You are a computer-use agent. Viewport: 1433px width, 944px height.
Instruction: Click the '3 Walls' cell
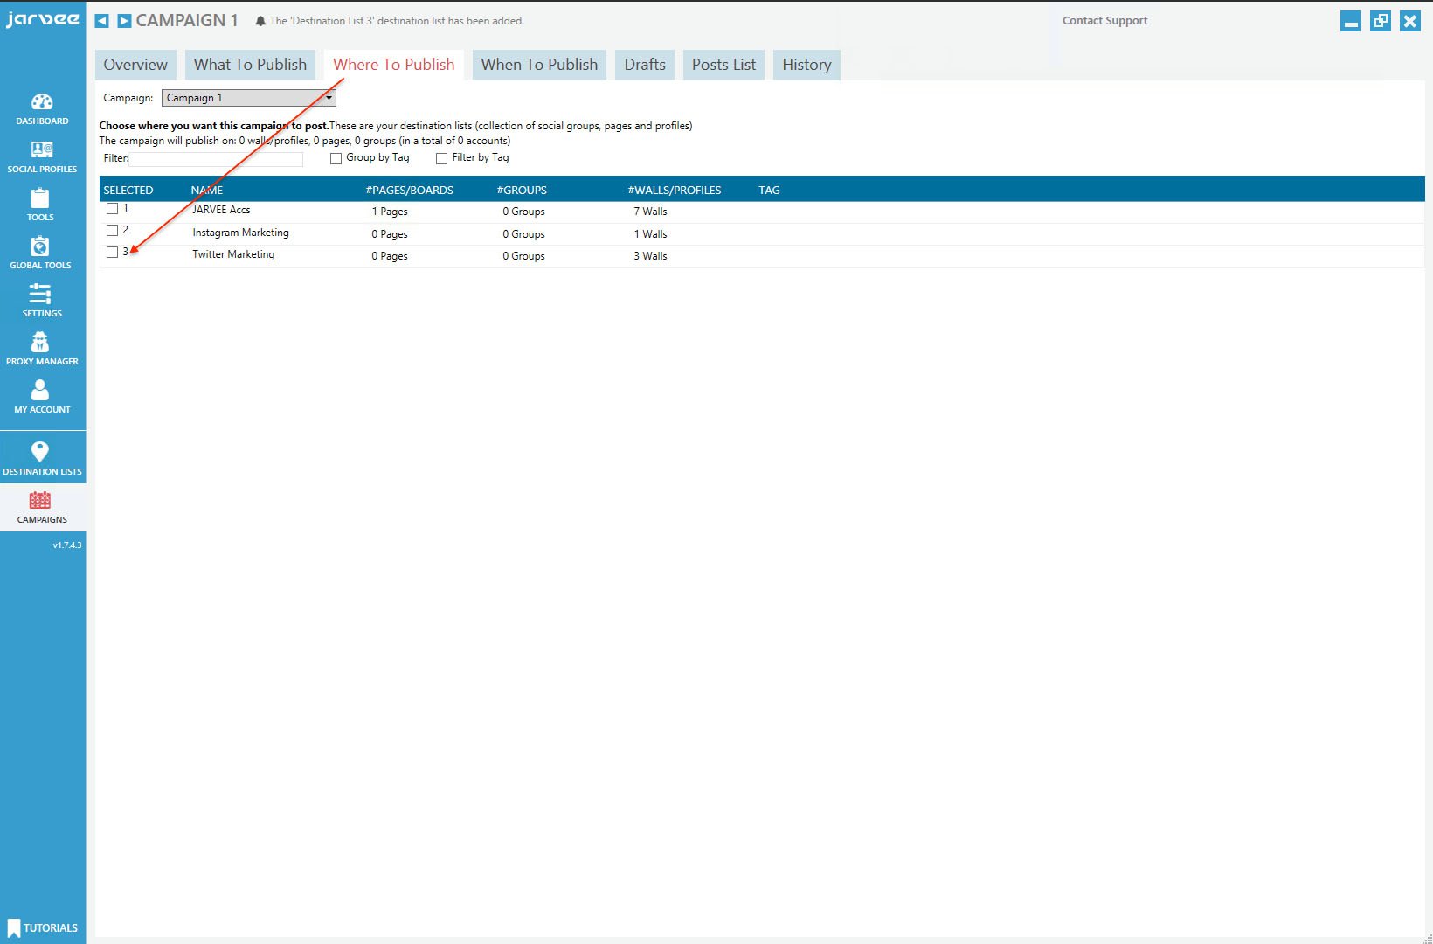click(x=650, y=256)
